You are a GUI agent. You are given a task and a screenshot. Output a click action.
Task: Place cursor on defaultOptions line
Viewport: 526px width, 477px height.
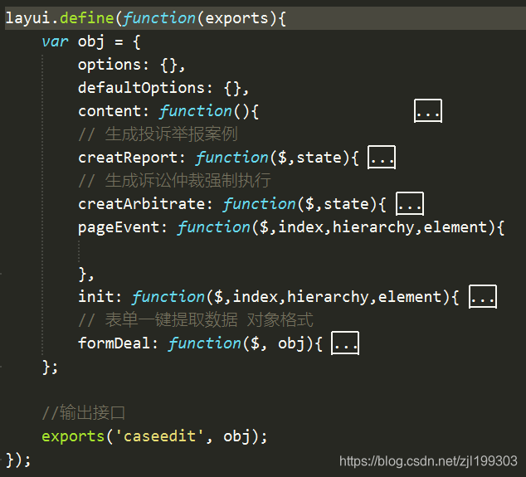click(163, 88)
